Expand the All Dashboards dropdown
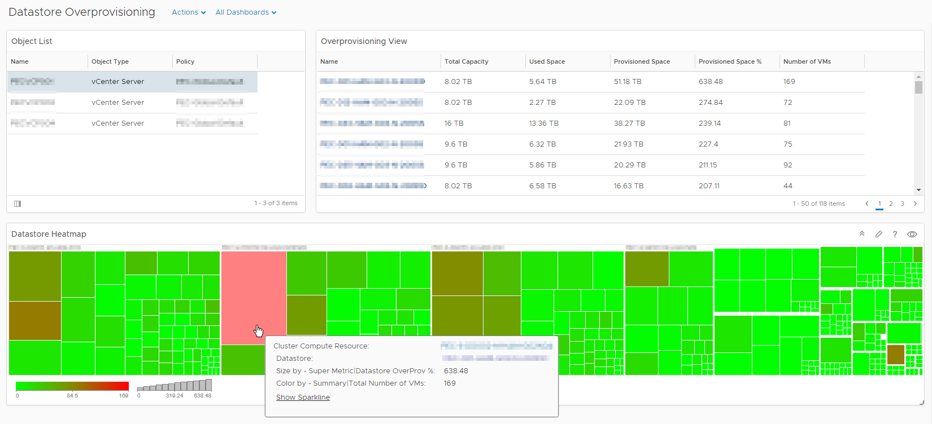932x424 pixels. point(246,12)
